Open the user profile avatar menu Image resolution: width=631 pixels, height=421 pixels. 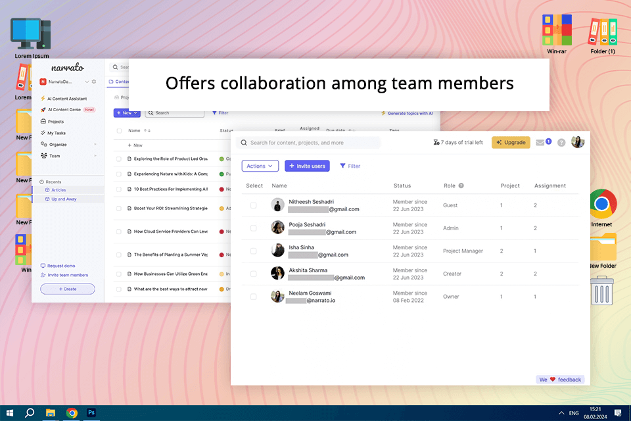578,142
